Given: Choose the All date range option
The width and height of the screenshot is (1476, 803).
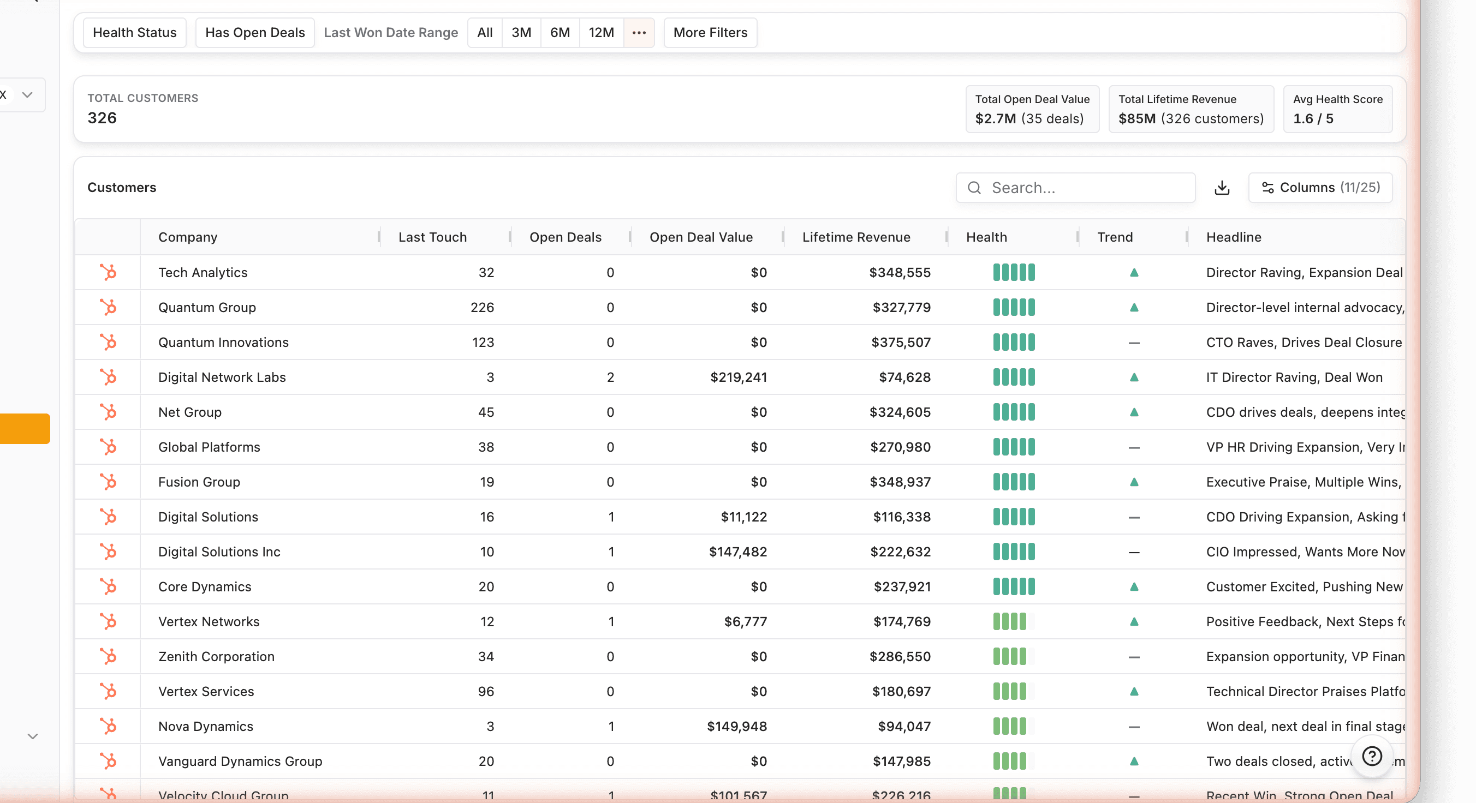Looking at the screenshot, I should 484,33.
